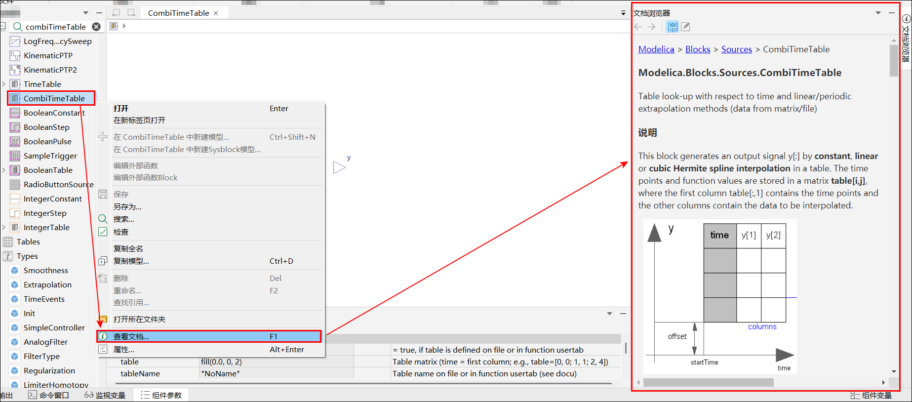The image size is (912, 402).
Task: Expand the IntegerTable tree node
Action: pyautogui.click(x=4, y=228)
